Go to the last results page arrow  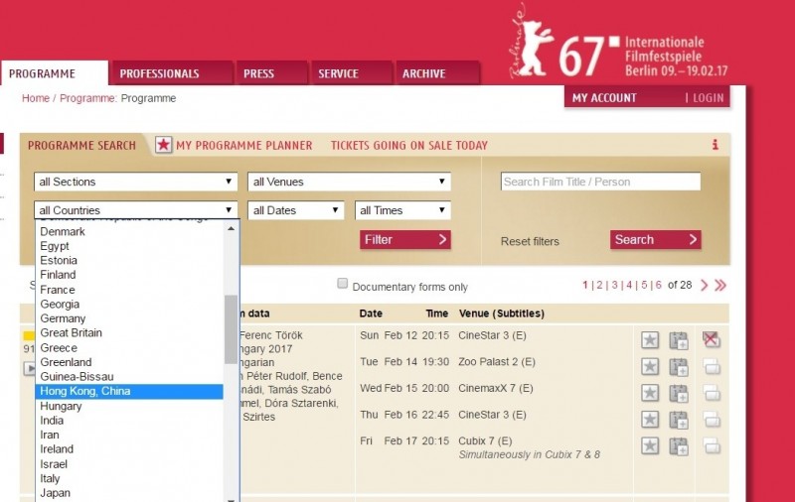point(720,286)
